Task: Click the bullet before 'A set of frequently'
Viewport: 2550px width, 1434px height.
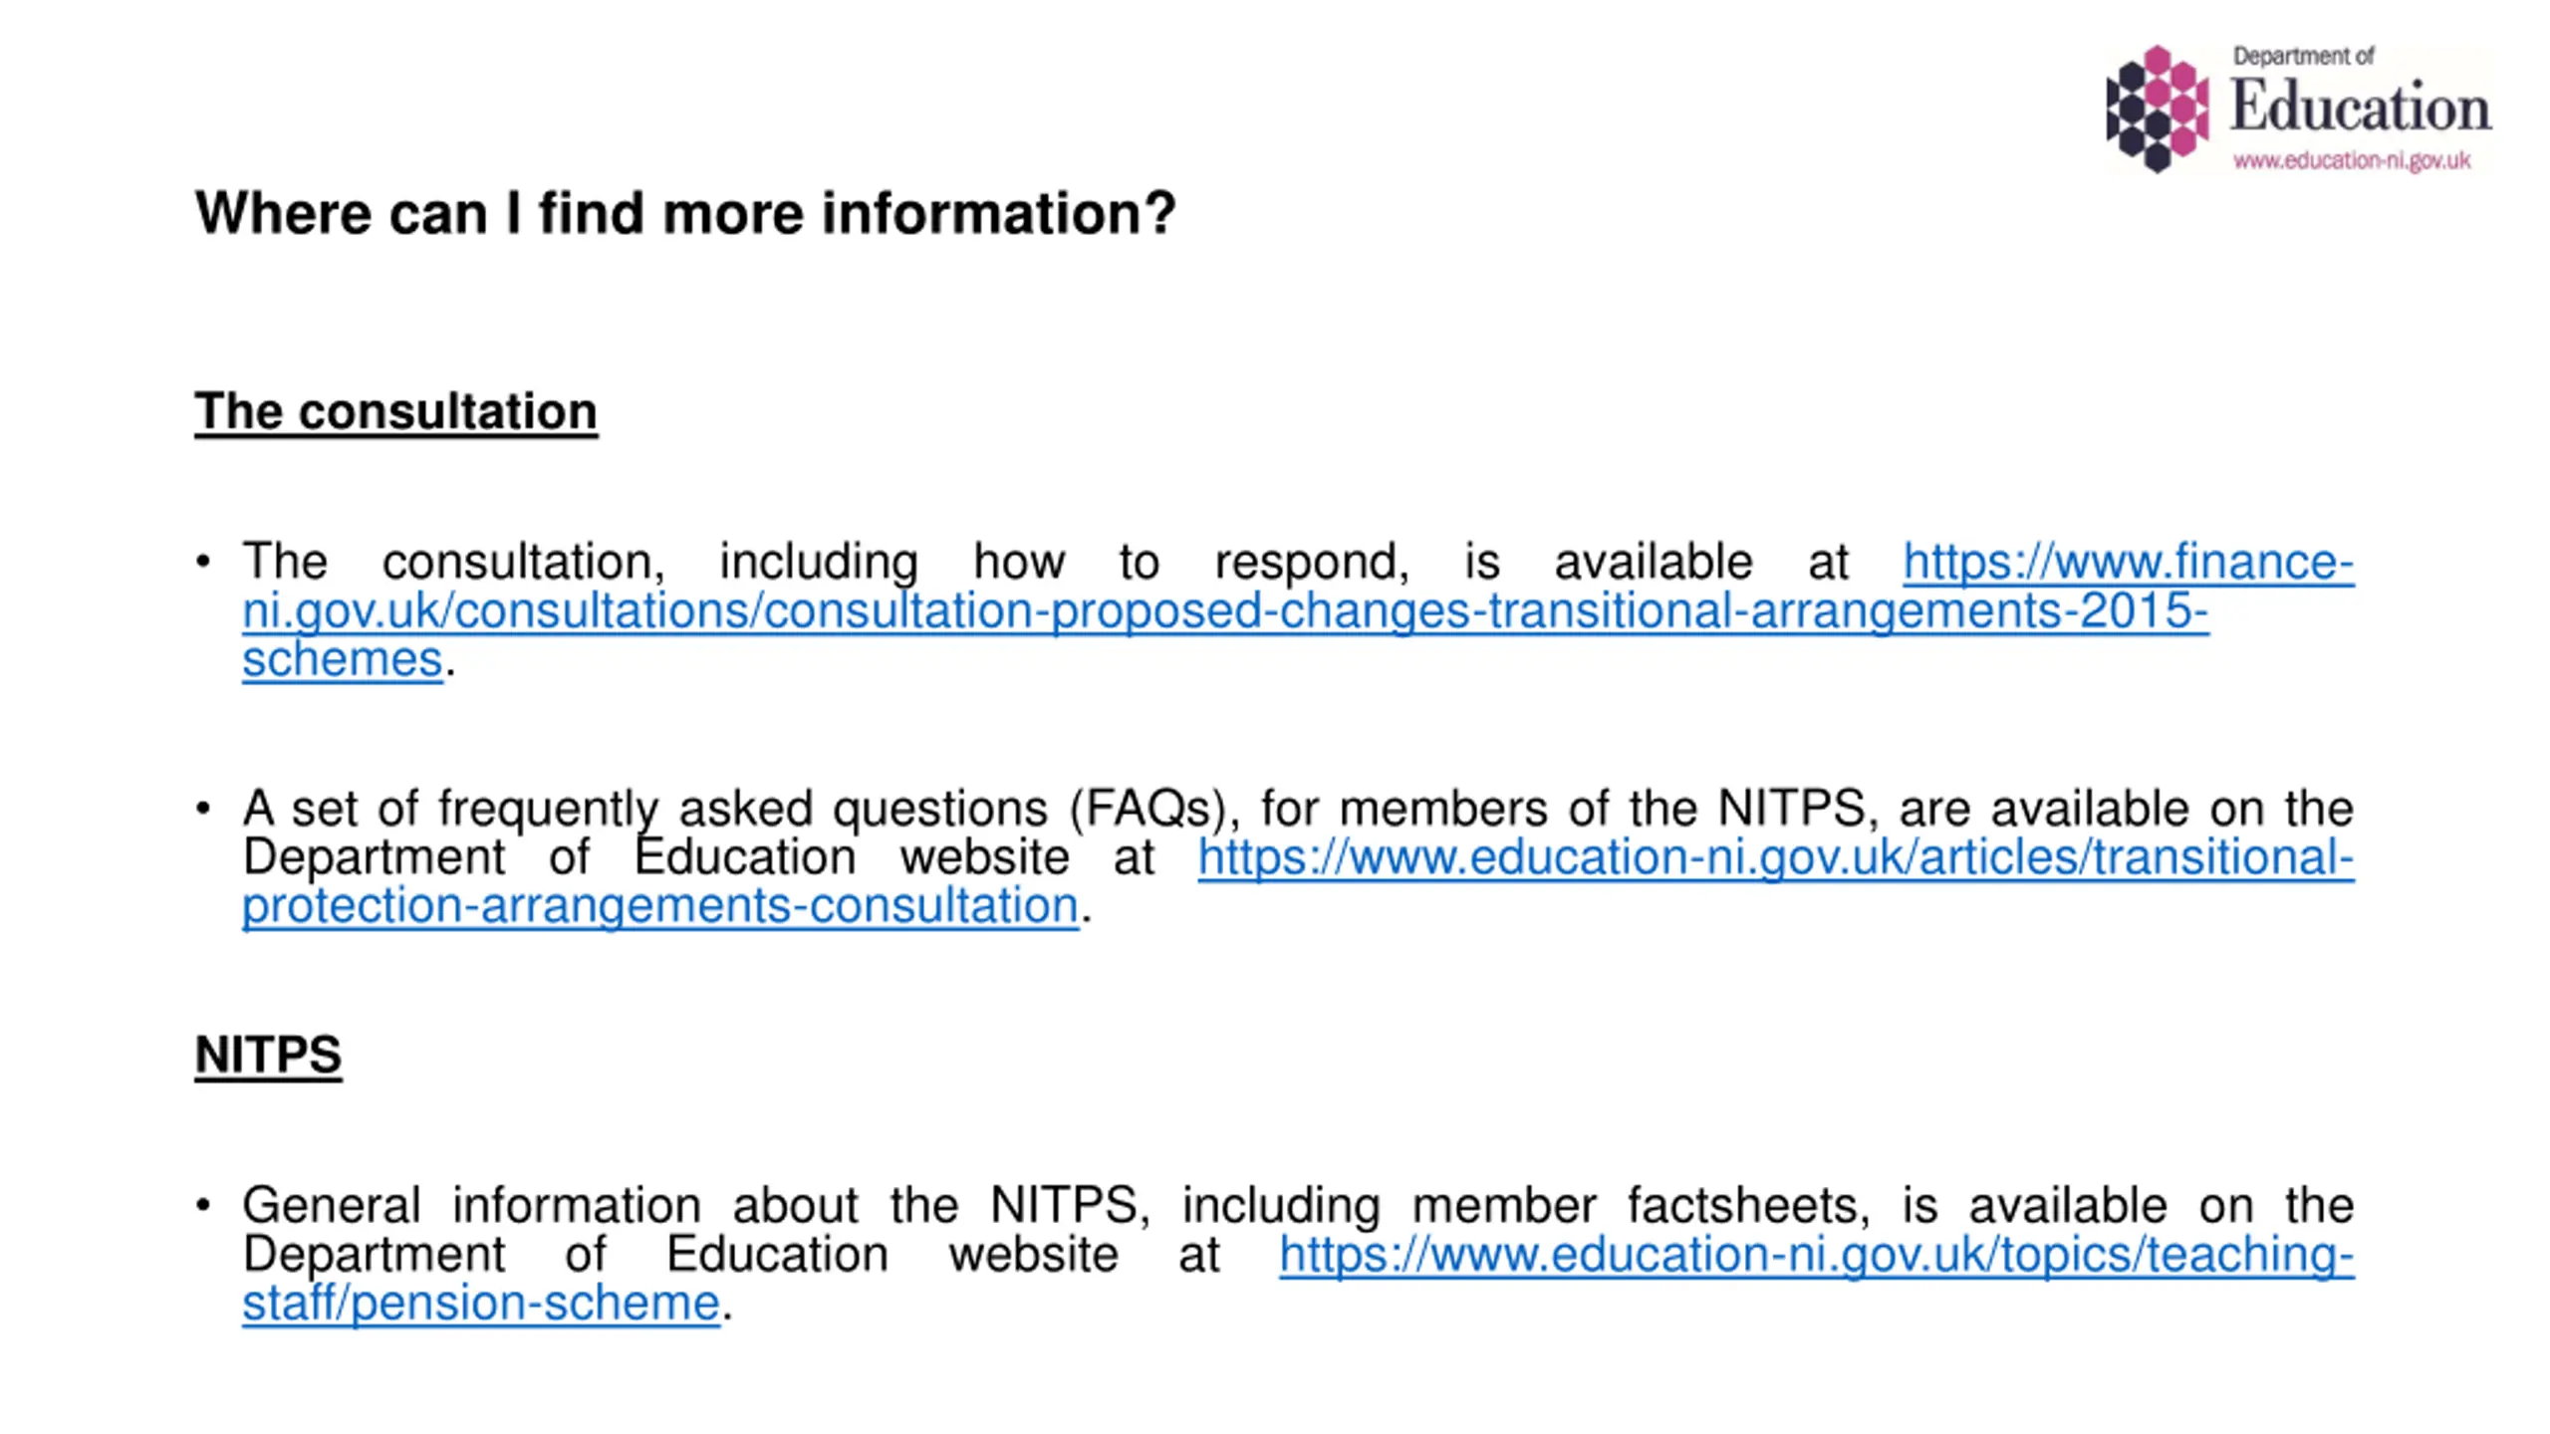Action: click(203, 809)
